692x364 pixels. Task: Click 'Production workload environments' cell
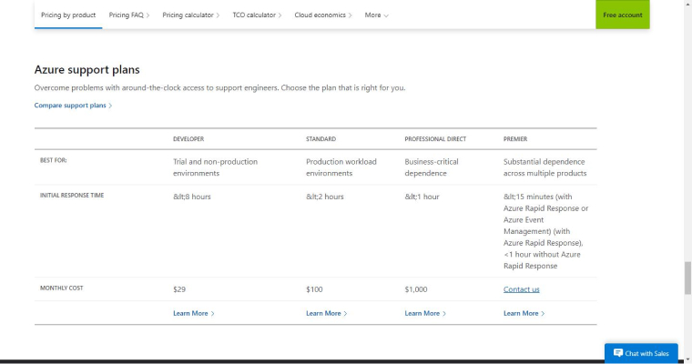[x=341, y=167]
